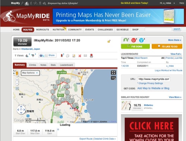The height and width of the screenshot is (141, 186).
Task: Open the WORKOUTS menu item
Action: coord(42,30)
